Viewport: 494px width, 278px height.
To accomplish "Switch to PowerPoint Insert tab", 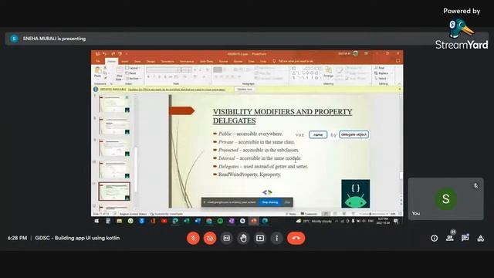I will (x=125, y=61).
